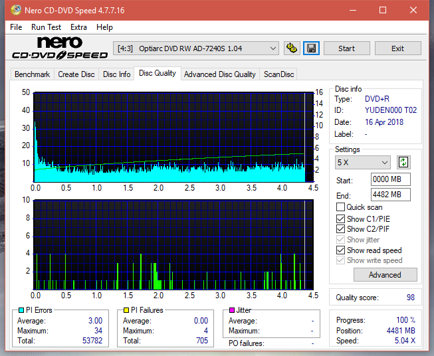Disable Show read speed checkbox
Viewport: 434px width, 356px height.
coord(340,250)
